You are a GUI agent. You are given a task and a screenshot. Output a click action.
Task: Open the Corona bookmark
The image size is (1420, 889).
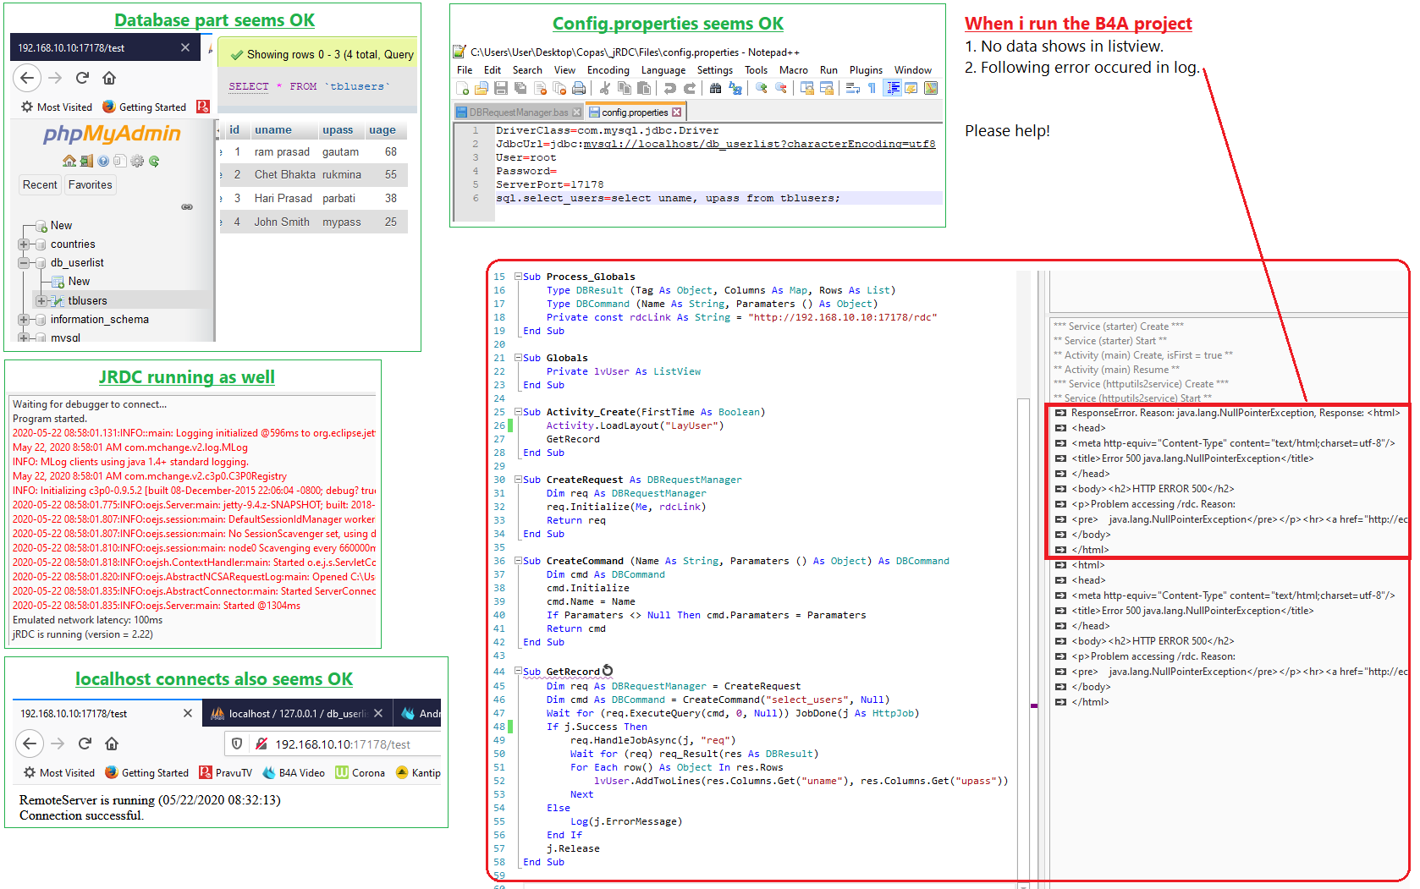[361, 773]
